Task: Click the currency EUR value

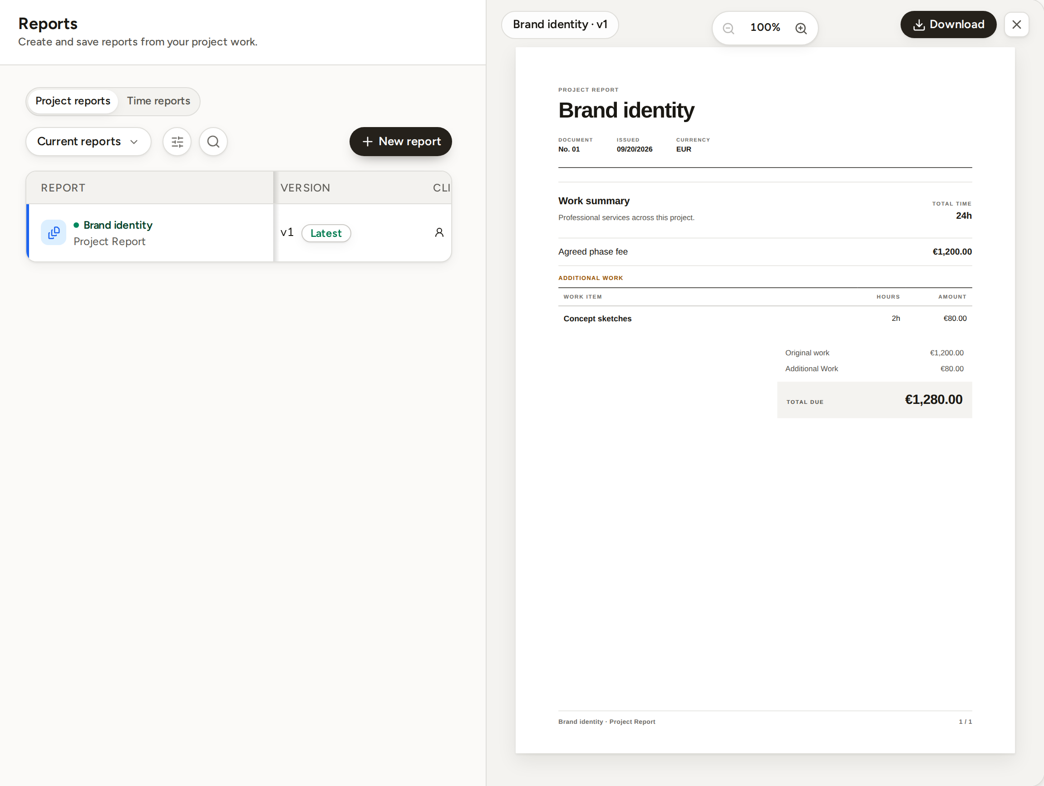Action: [684, 149]
